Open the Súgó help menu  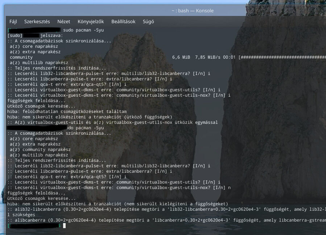click(x=148, y=22)
